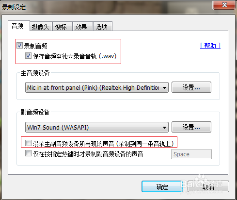Close the 录制设定 dialog window
The height and width of the screenshot is (200, 237).
click(224, 5)
